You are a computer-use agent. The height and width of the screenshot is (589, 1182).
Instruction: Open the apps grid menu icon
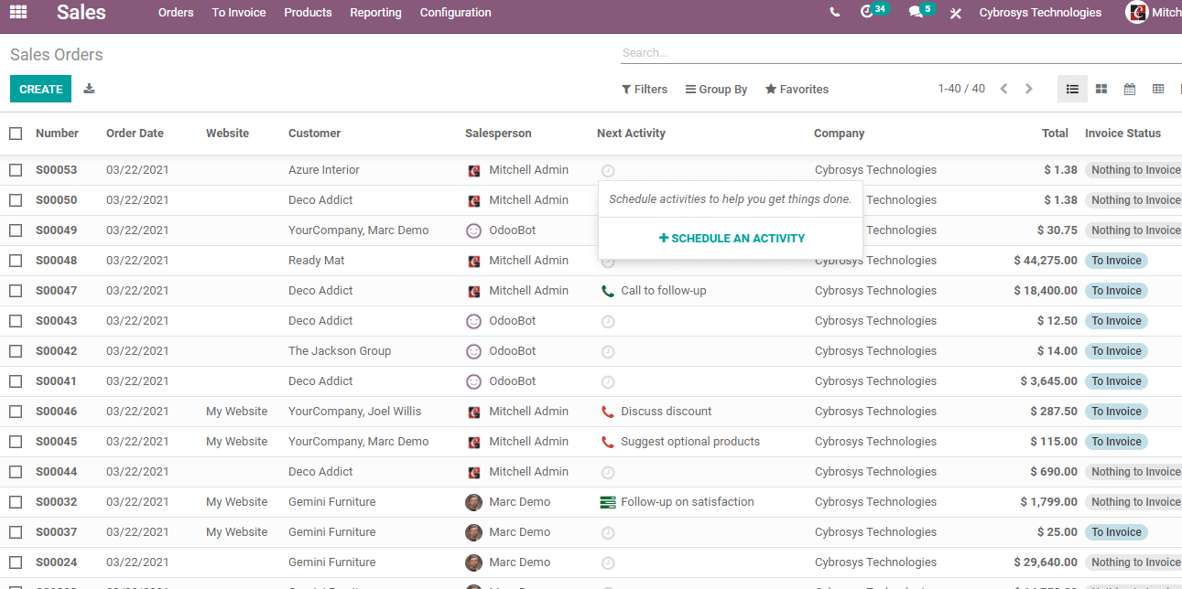click(x=18, y=12)
